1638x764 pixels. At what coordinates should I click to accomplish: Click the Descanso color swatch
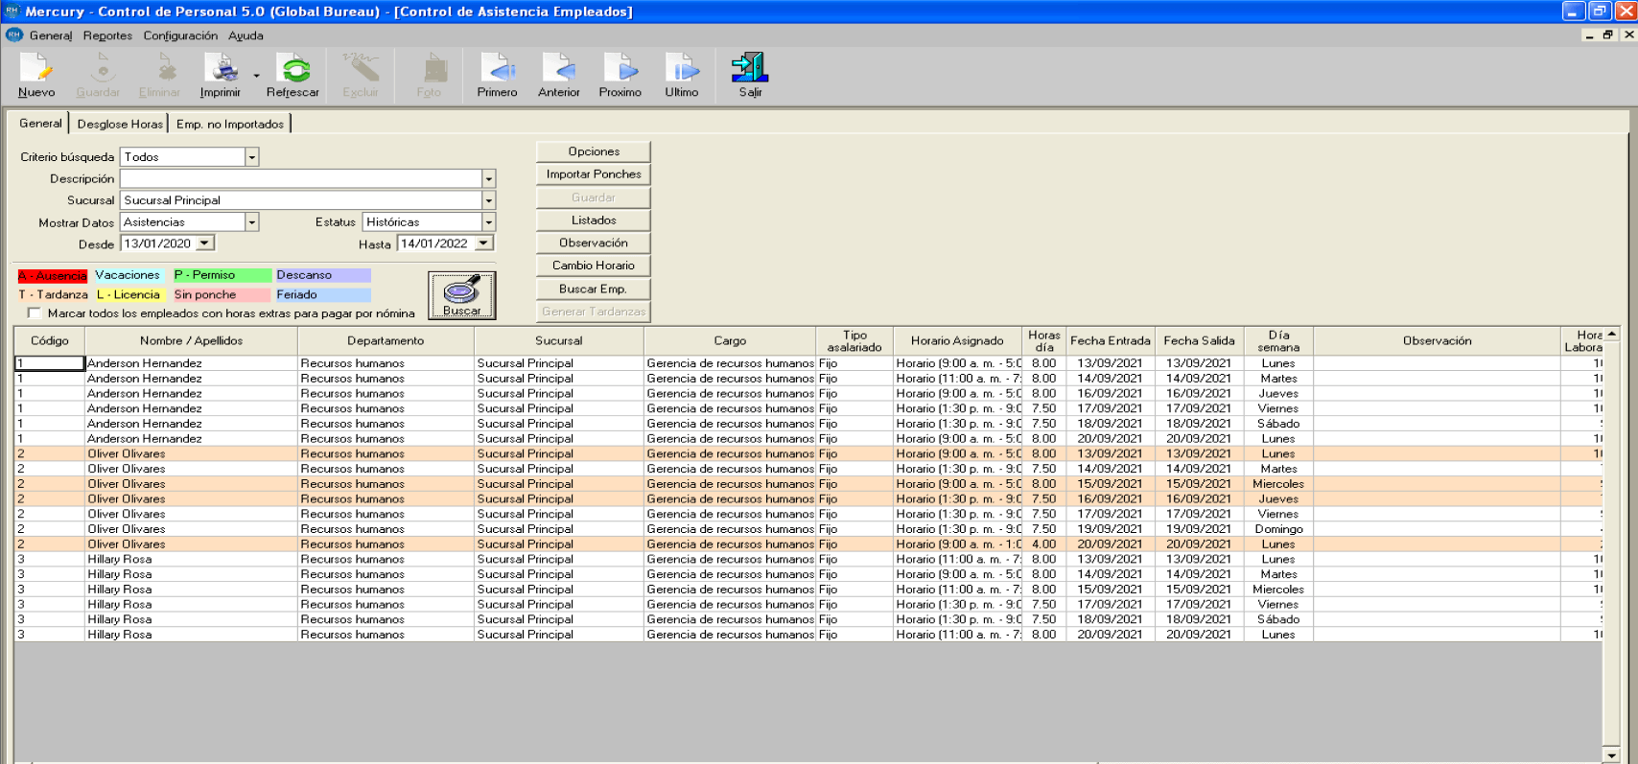pos(322,275)
